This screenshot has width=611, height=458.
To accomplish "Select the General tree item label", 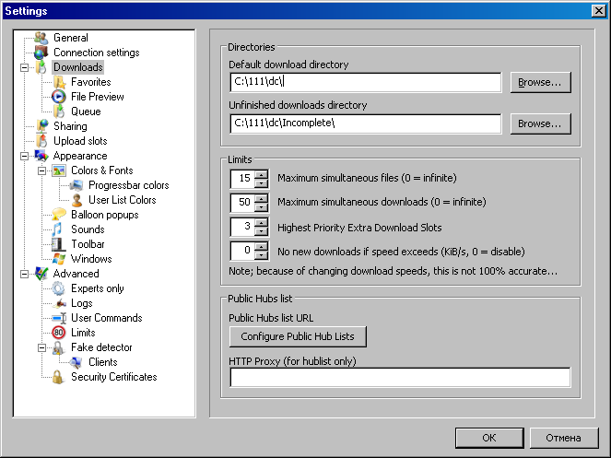I will tap(71, 38).
